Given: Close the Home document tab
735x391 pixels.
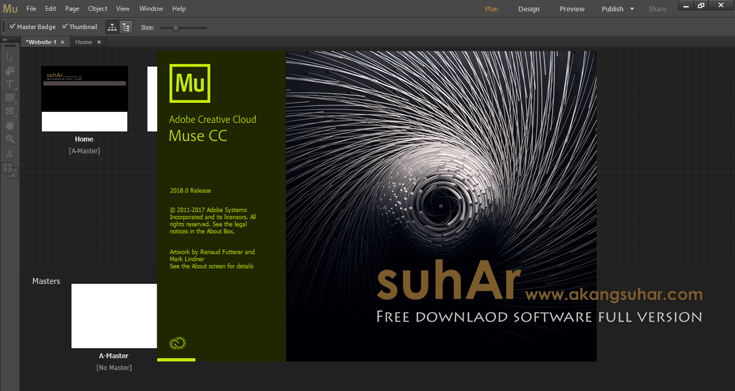Looking at the screenshot, I should [99, 42].
